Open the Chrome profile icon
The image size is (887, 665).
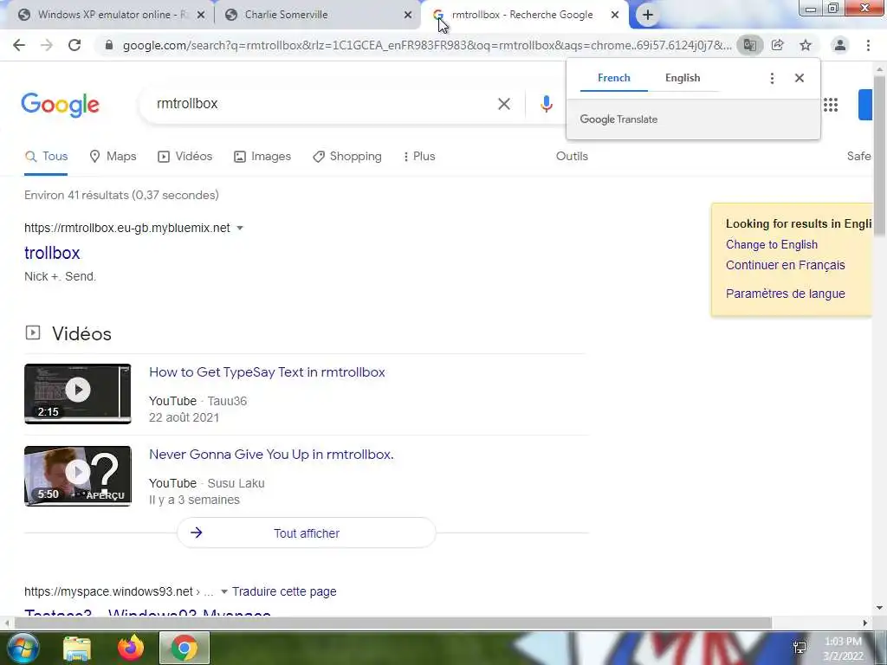tap(840, 45)
